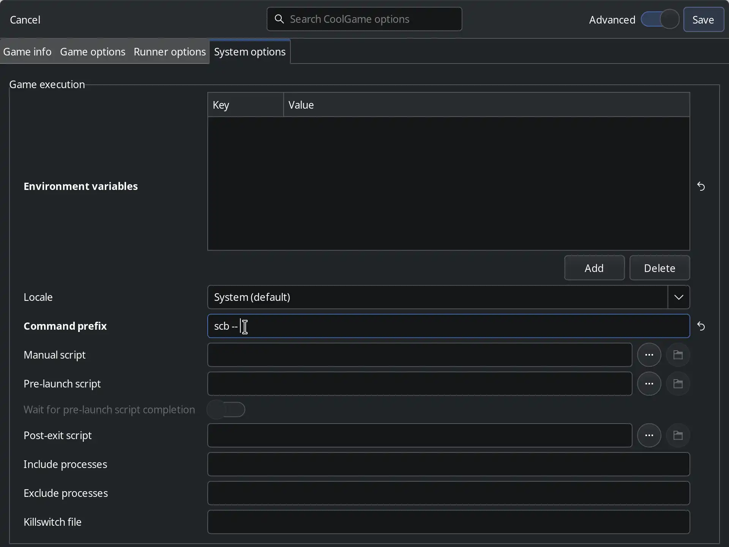Click Pre-launch script browse ellipsis button

click(x=649, y=384)
